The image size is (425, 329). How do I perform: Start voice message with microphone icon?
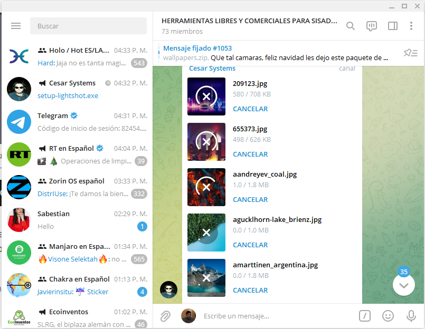411,316
